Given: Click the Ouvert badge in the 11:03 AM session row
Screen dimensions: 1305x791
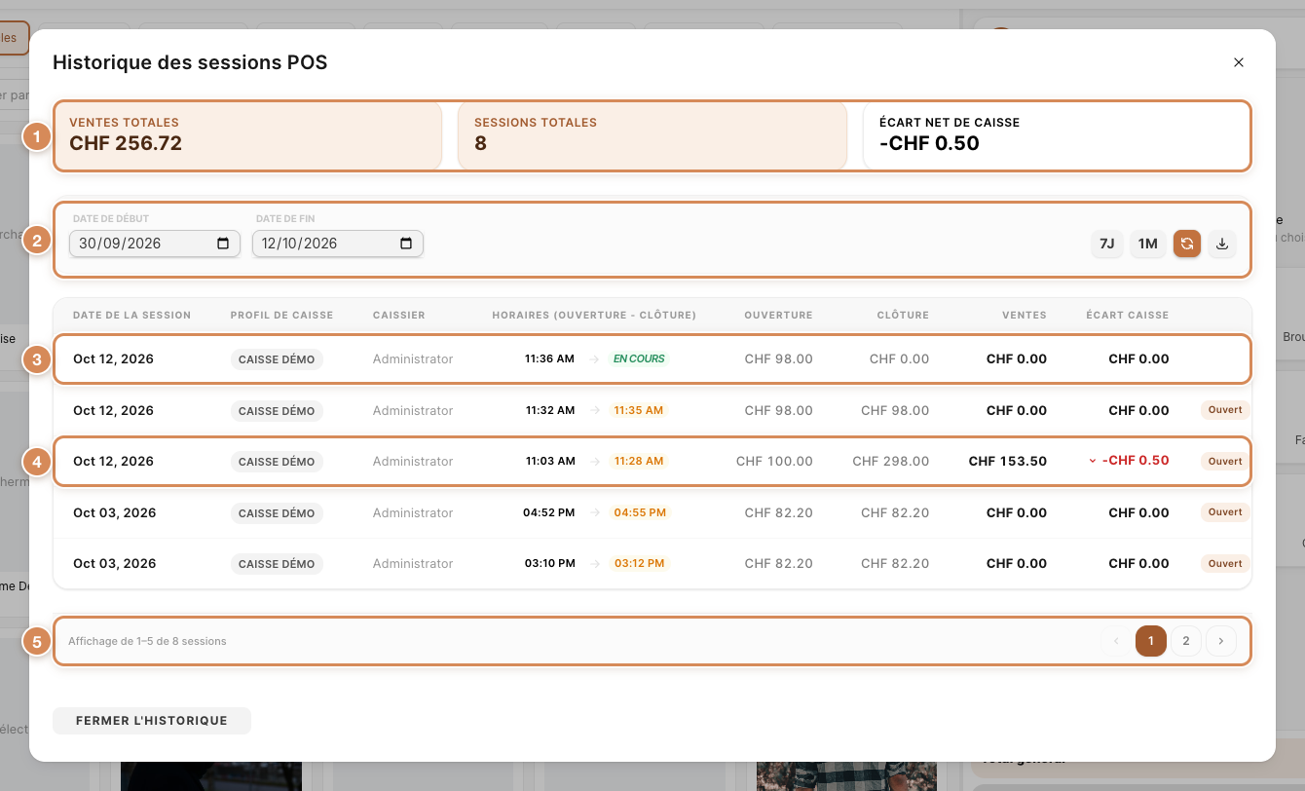Looking at the screenshot, I should point(1225,461).
